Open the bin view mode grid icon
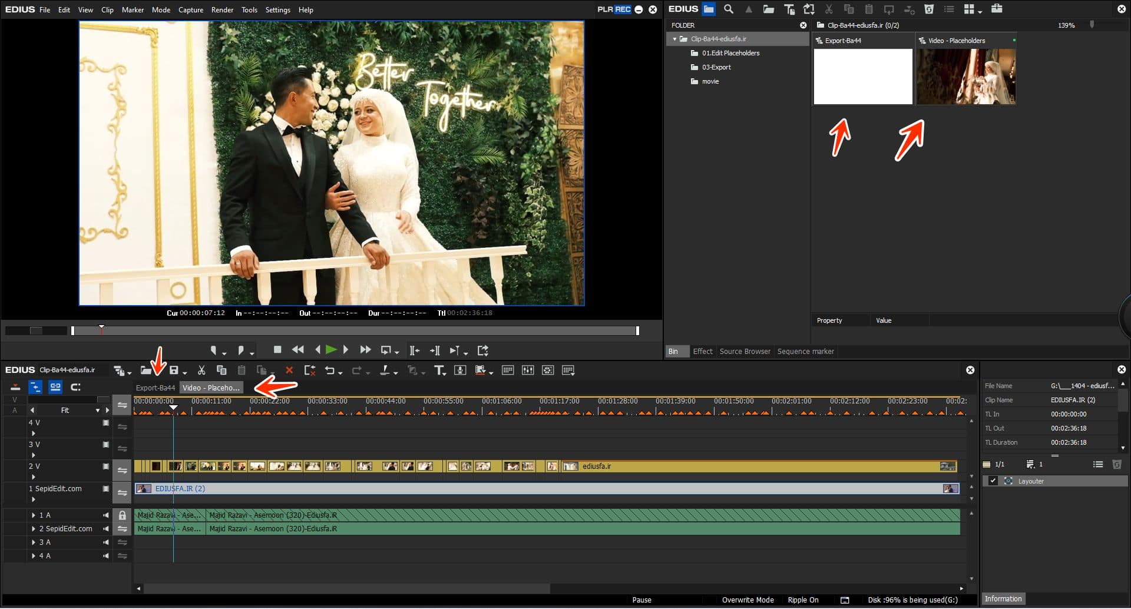The width and height of the screenshot is (1131, 609). coord(969,9)
